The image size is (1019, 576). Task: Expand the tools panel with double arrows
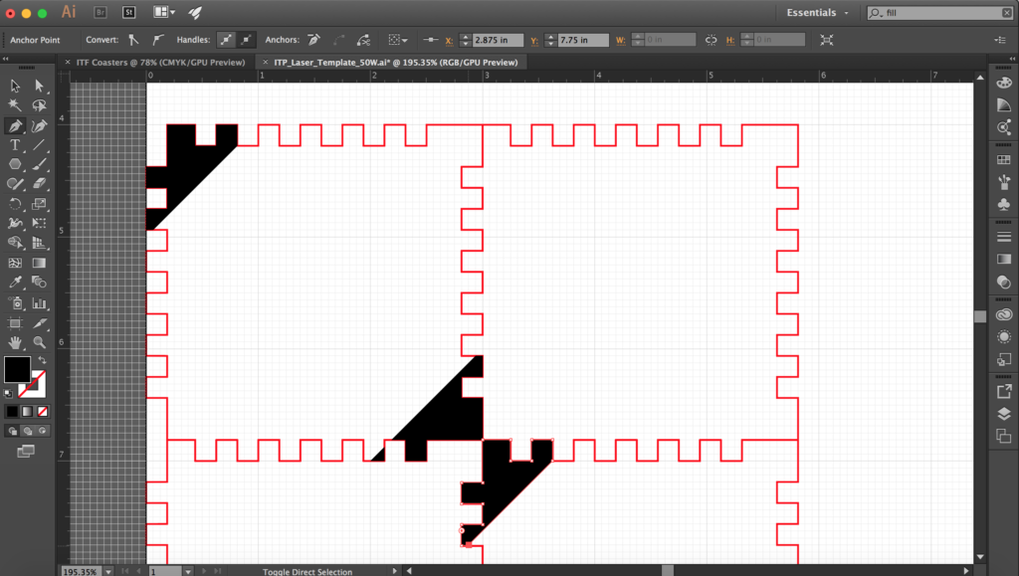(x=6, y=59)
